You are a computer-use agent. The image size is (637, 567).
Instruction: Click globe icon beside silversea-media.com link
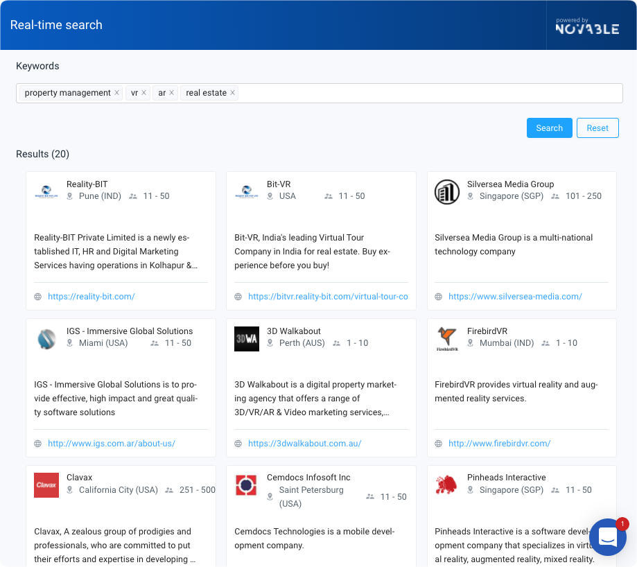click(438, 297)
